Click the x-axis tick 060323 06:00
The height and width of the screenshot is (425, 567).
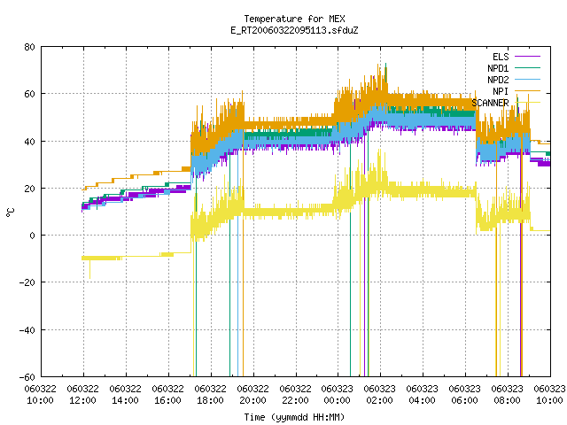(464, 394)
